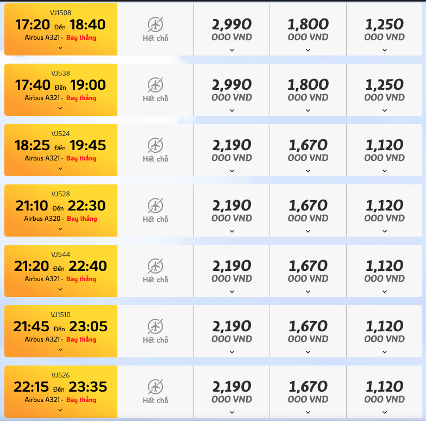Click sold-out plane icon for flight VJ526
426x421 pixels.
click(x=155, y=387)
